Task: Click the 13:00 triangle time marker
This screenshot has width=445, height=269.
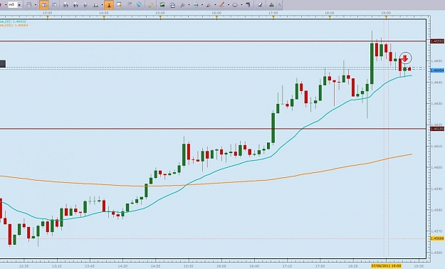Action: tap(48, 18)
